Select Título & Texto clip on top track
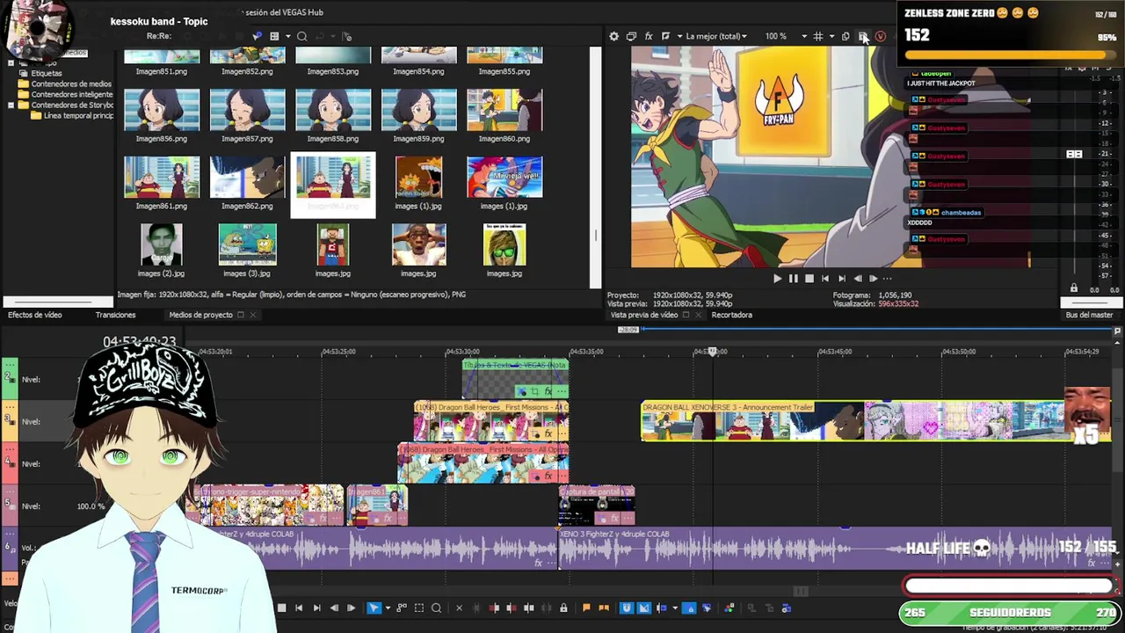The height and width of the screenshot is (633, 1125). coord(515,379)
